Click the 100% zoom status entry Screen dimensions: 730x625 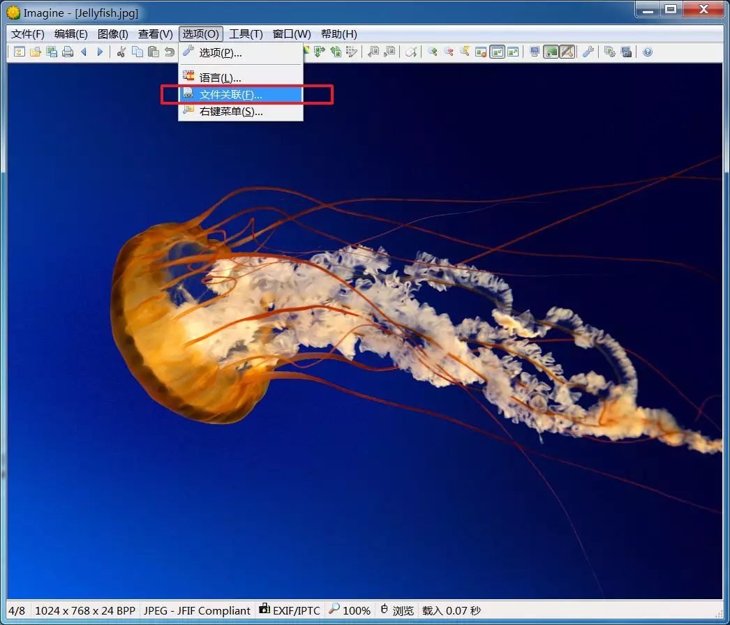point(349,610)
